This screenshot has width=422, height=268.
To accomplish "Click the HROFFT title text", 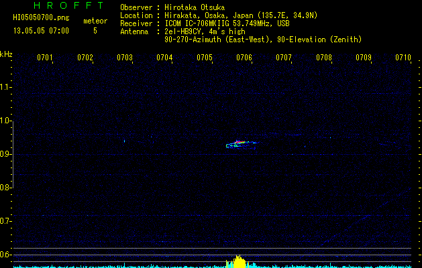I will [x=68, y=5].
